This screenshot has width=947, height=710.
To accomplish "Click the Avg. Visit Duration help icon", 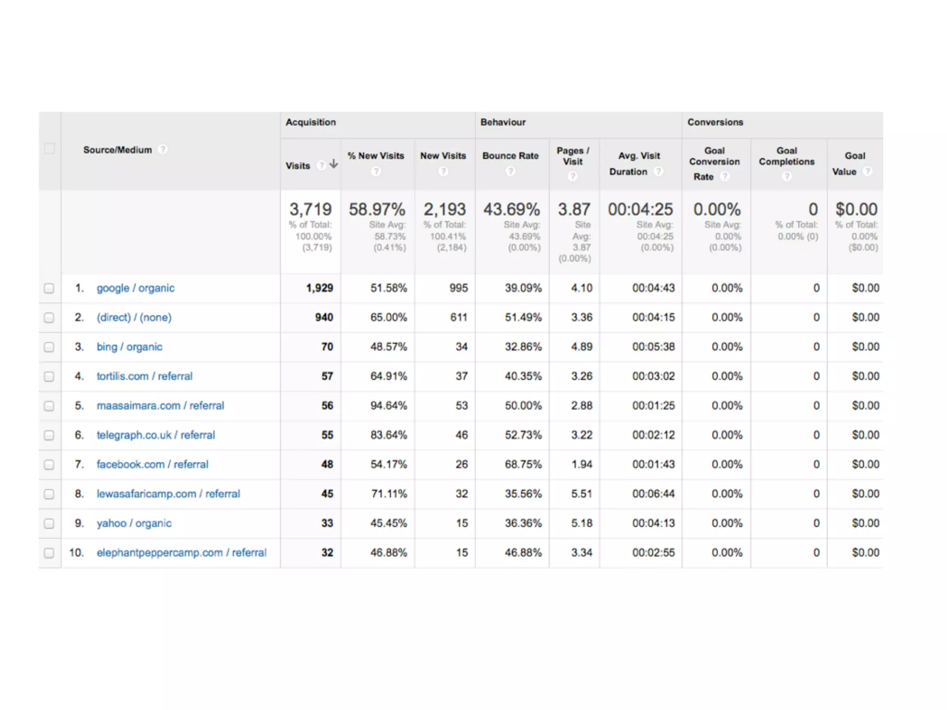I will 658,171.
